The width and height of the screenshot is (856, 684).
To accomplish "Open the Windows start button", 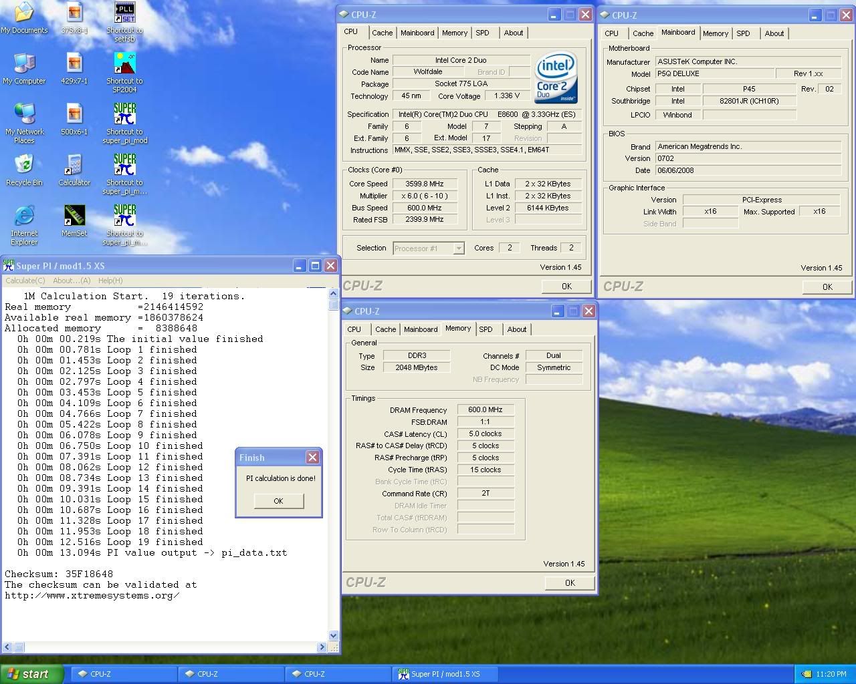I will (32, 674).
